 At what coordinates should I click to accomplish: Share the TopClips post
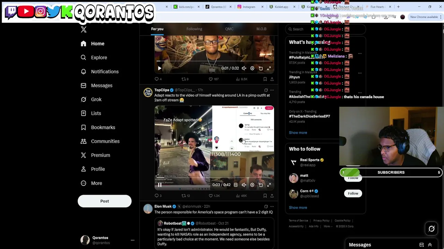point(272,196)
